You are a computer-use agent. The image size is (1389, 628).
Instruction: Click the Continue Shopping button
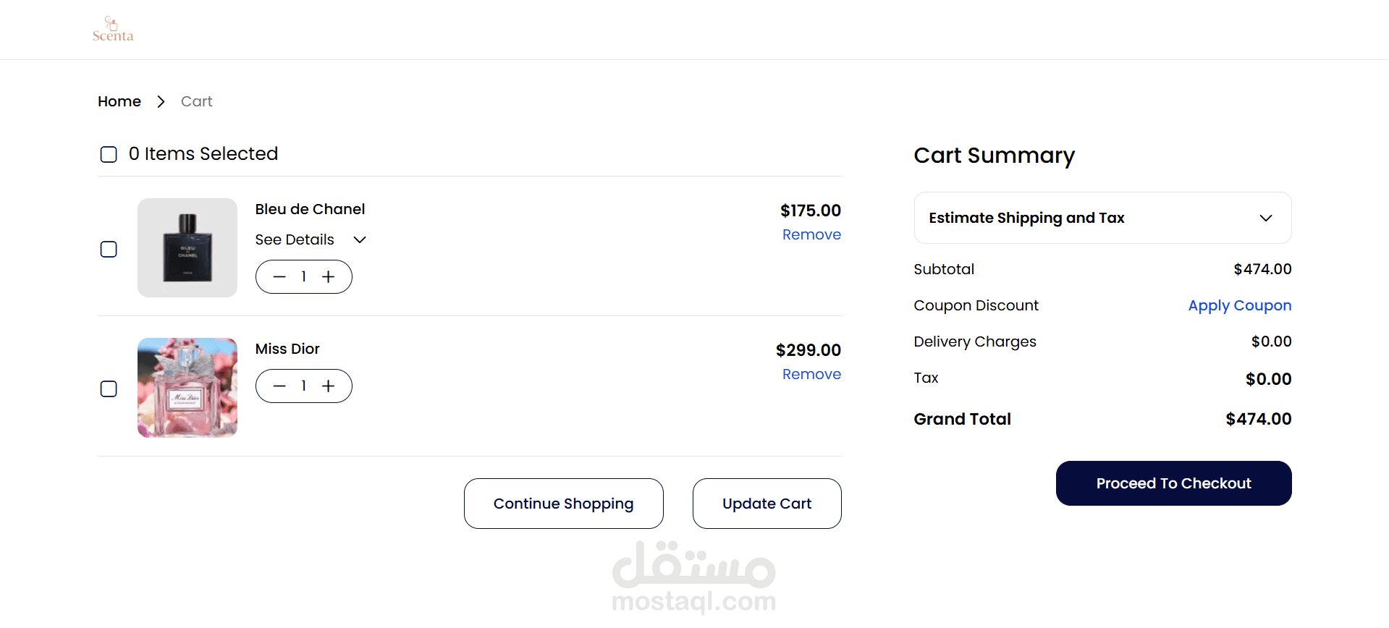(563, 504)
